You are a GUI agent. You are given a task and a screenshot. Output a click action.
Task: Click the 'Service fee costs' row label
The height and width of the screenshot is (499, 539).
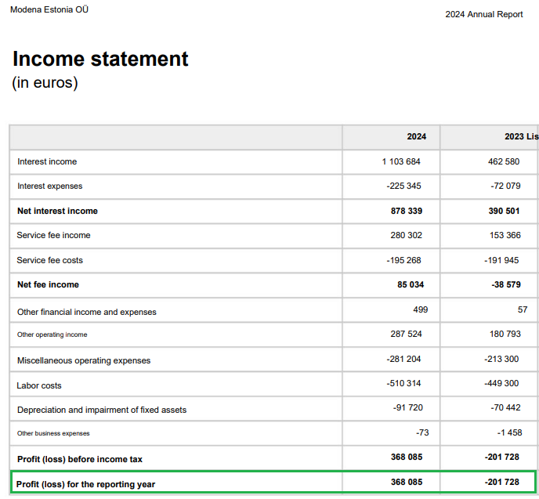pyautogui.click(x=49, y=260)
